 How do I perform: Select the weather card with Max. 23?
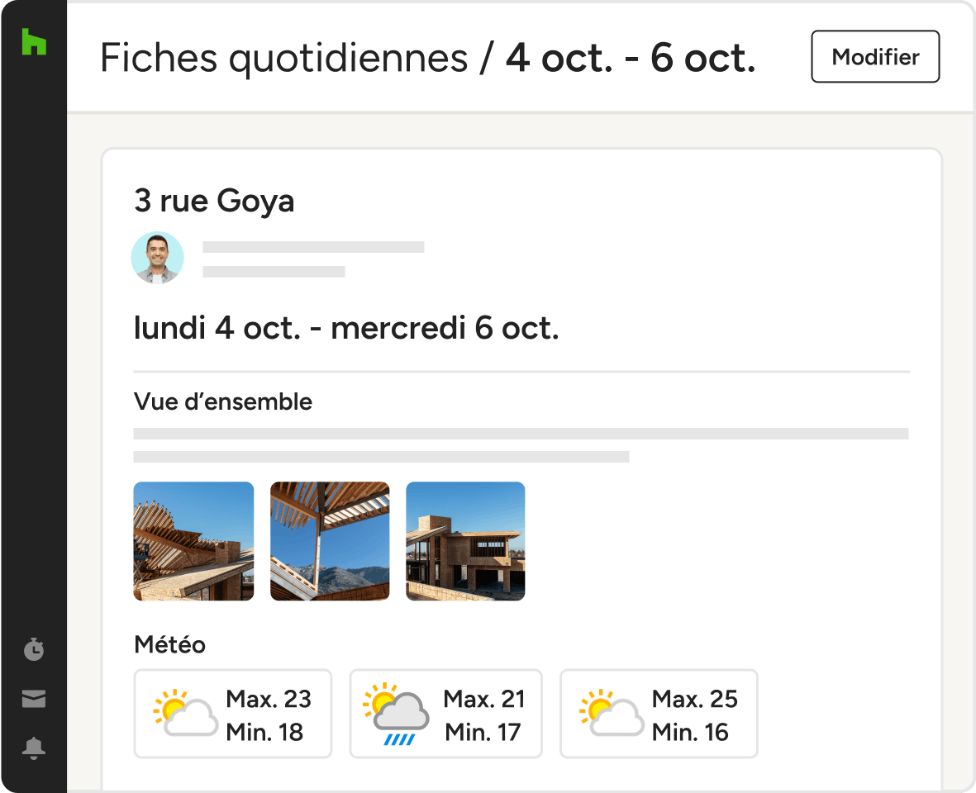pos(233,714)
